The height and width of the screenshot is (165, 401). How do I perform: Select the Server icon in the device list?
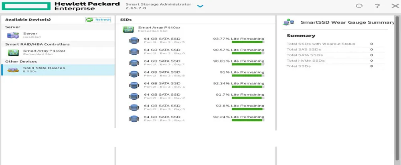coord(13,35)
